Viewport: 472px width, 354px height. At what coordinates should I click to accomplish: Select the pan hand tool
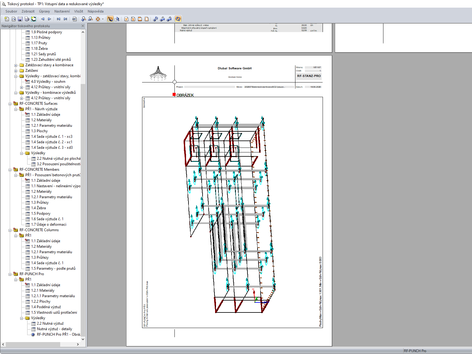111,19
